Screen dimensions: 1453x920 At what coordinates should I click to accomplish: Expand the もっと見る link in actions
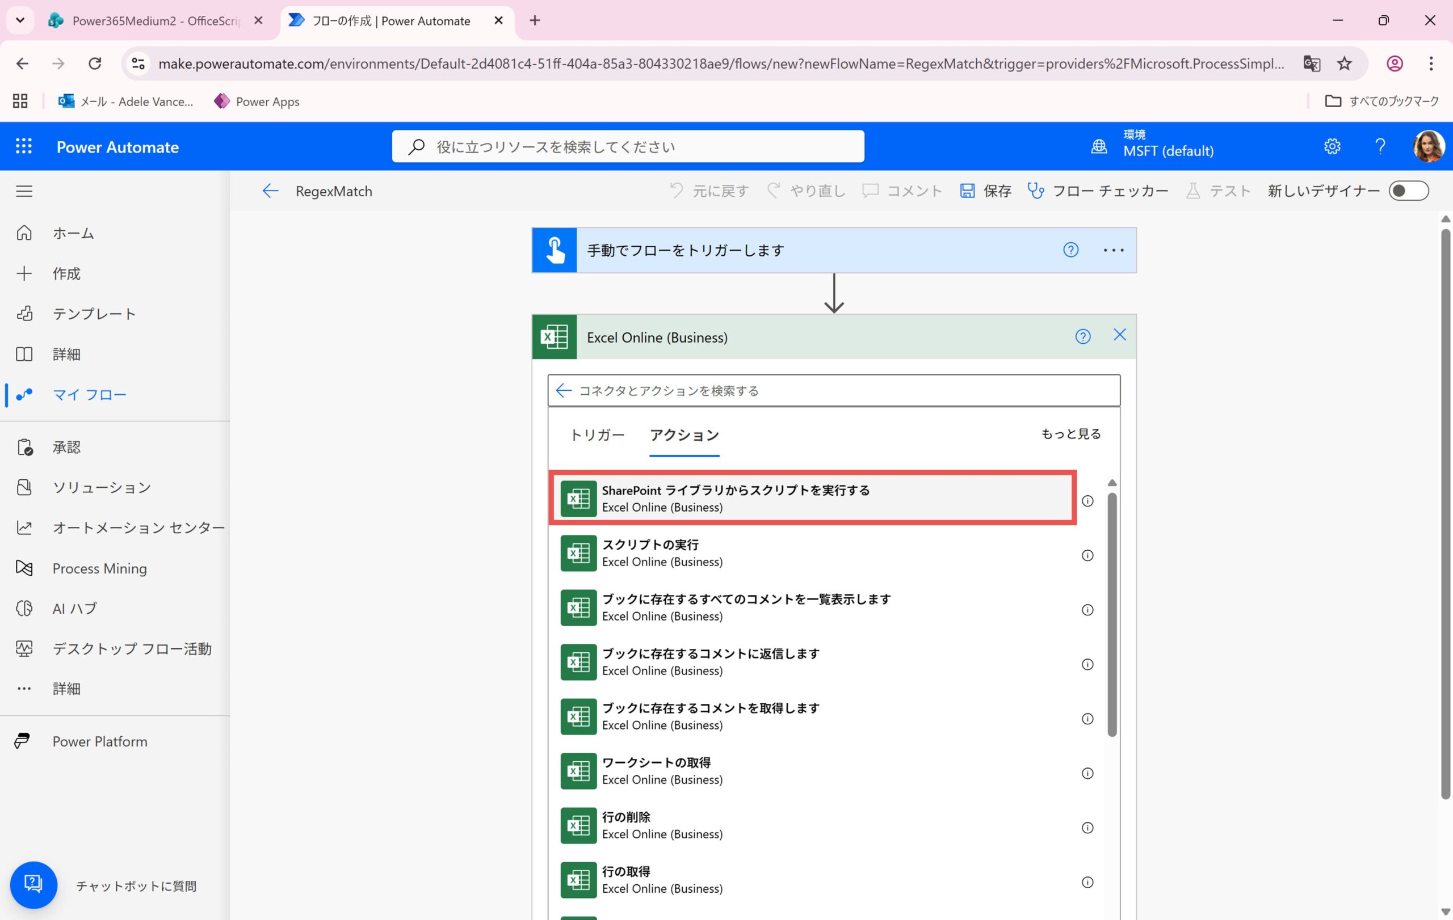(1070, 434)
